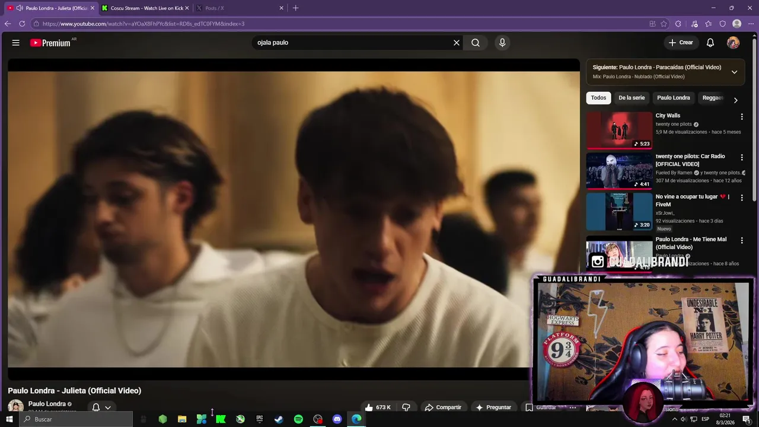Show more filter chips with arrow

pos(735,100)
